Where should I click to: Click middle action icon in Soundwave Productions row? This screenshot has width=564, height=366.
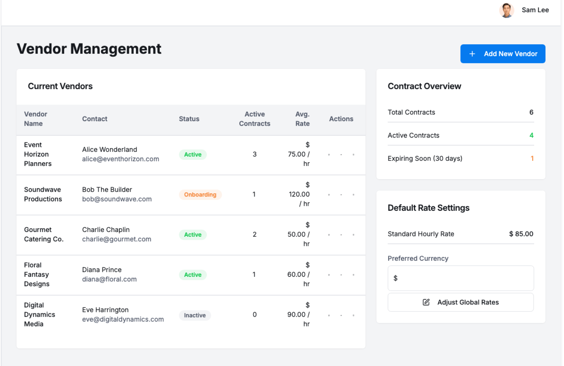click(341, 195)
